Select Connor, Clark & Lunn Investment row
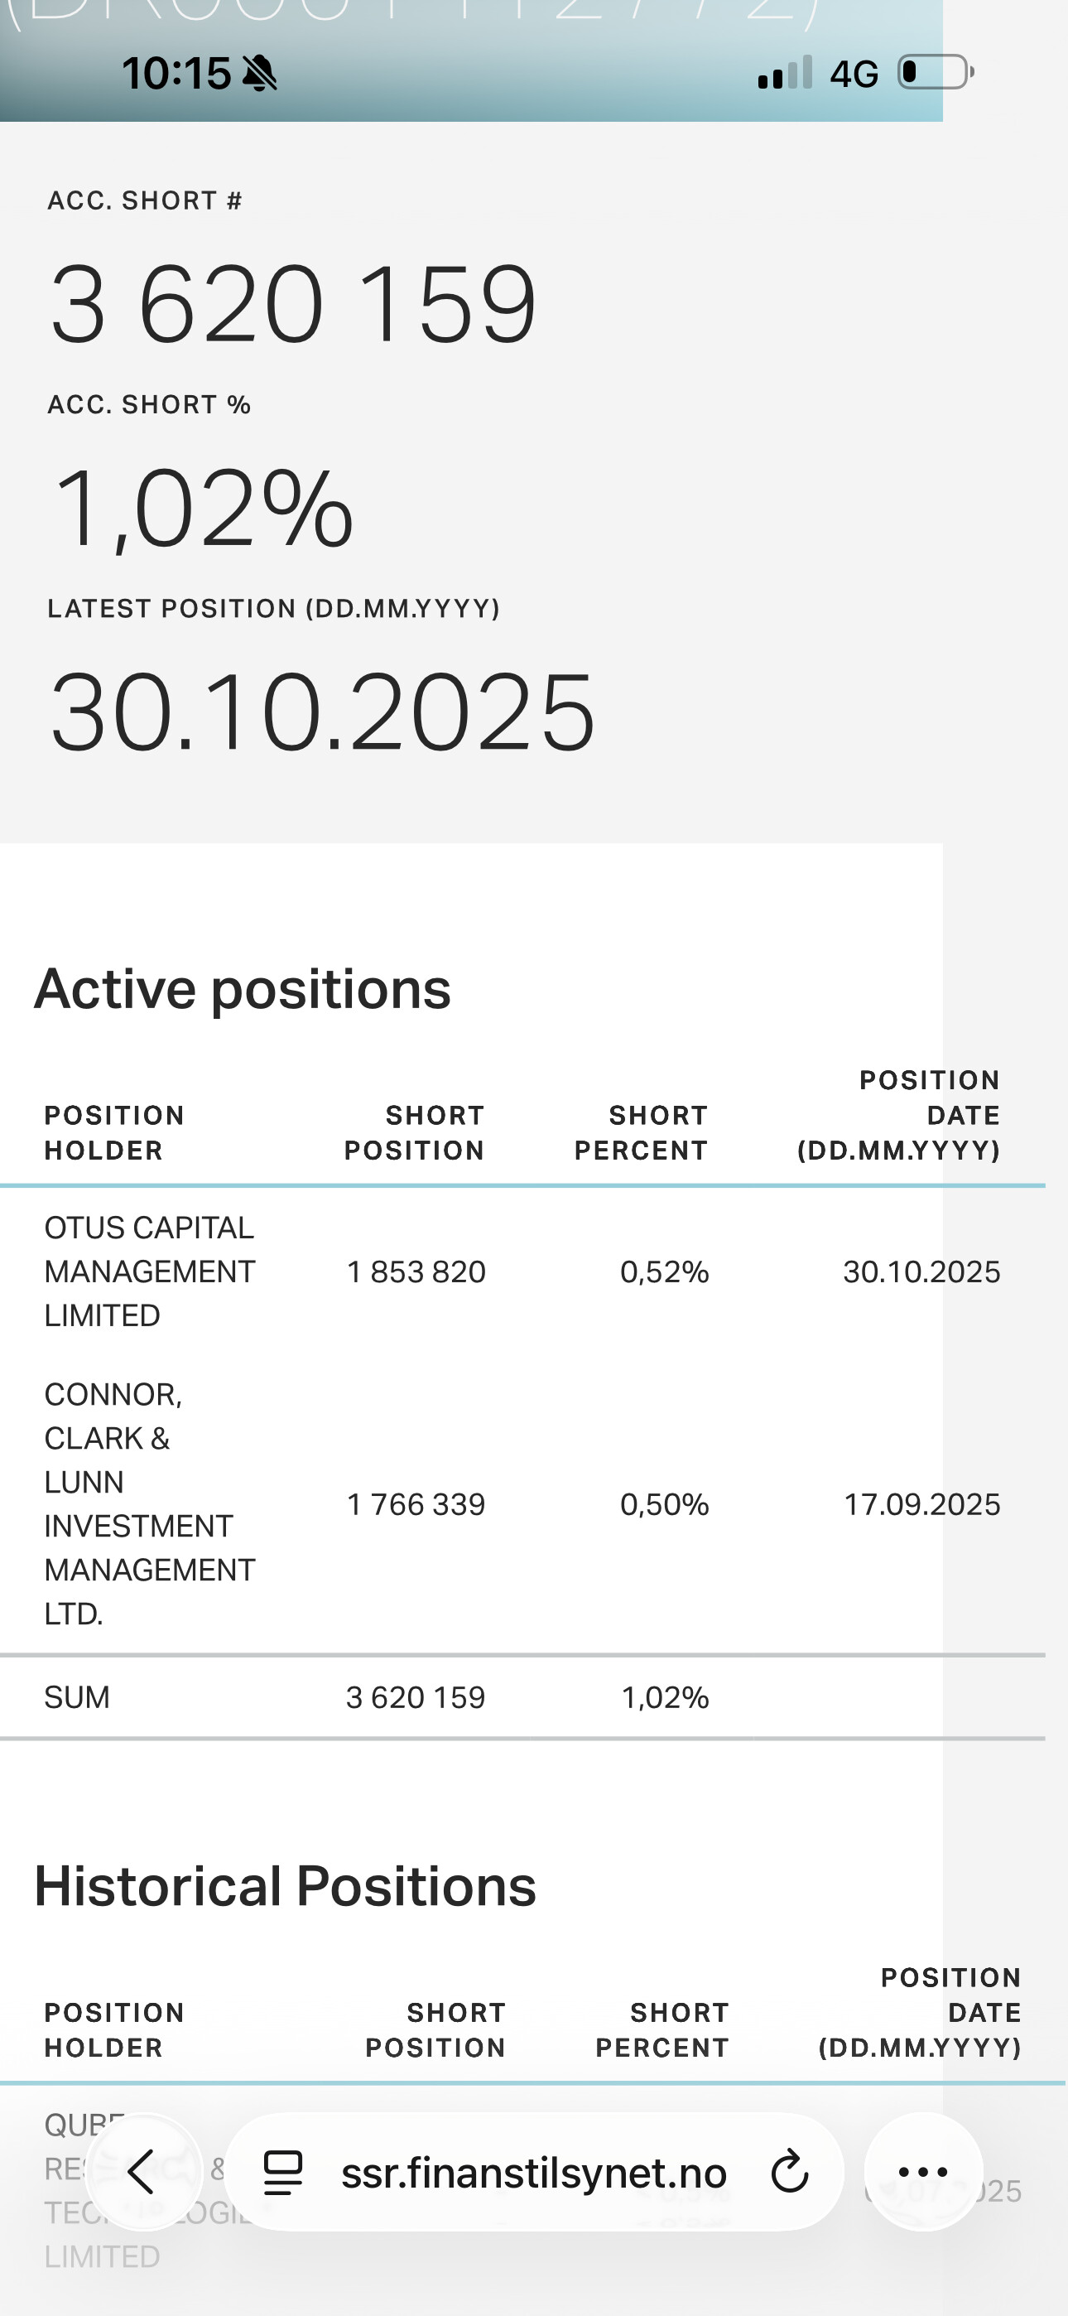The width and height of the screenshot is (1068, 2316). 149,1504
